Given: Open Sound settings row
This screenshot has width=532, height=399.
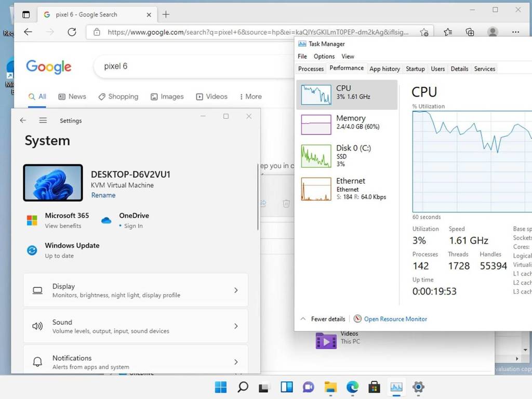Looking at the screenshot, I should click(x=136, y=326).
